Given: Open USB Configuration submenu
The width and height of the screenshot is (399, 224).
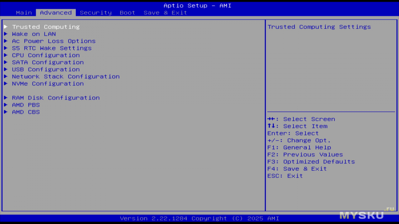Looking at the screenshot, I should pyautogui.click(x=45, y=70).
